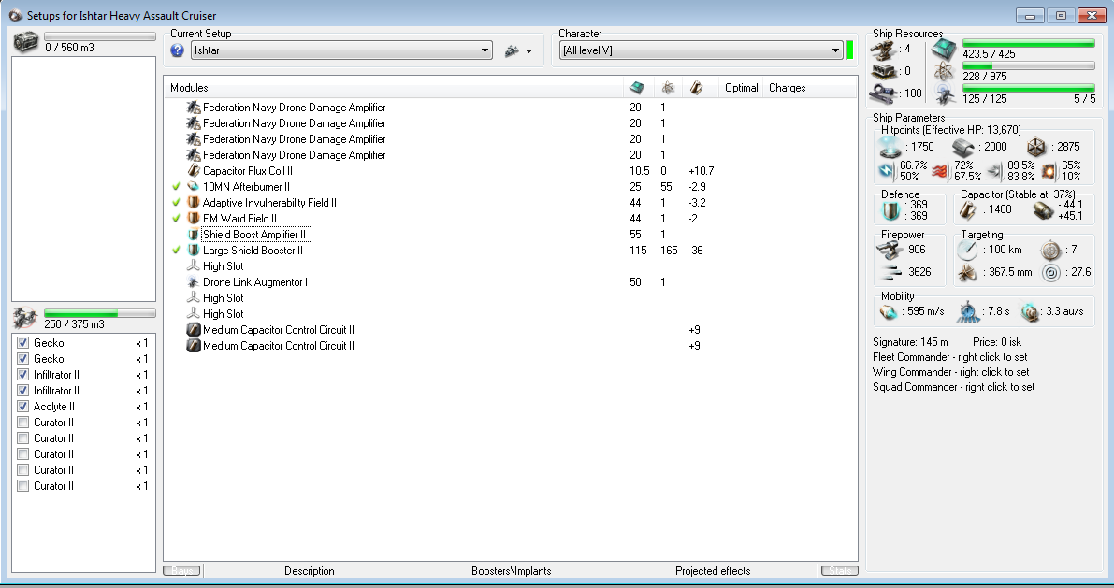This screenshot has width=1114, height=588.
Task: Expand the ship icon dropdown arrow
Action: (528, 51)
